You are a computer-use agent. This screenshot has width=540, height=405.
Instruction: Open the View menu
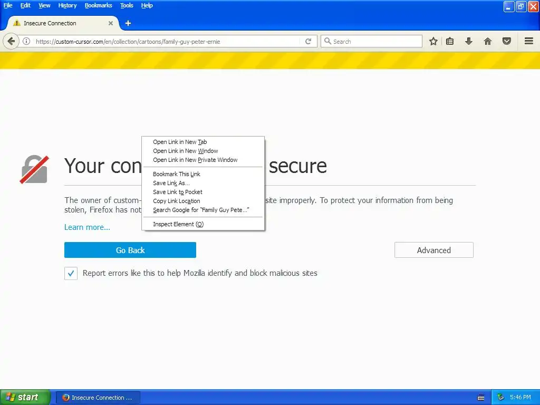click(x=44, y=5)
